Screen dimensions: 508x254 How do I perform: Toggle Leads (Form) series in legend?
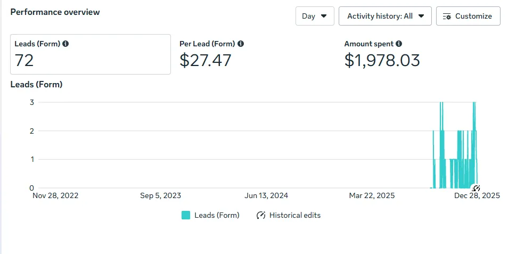(217, 216)
